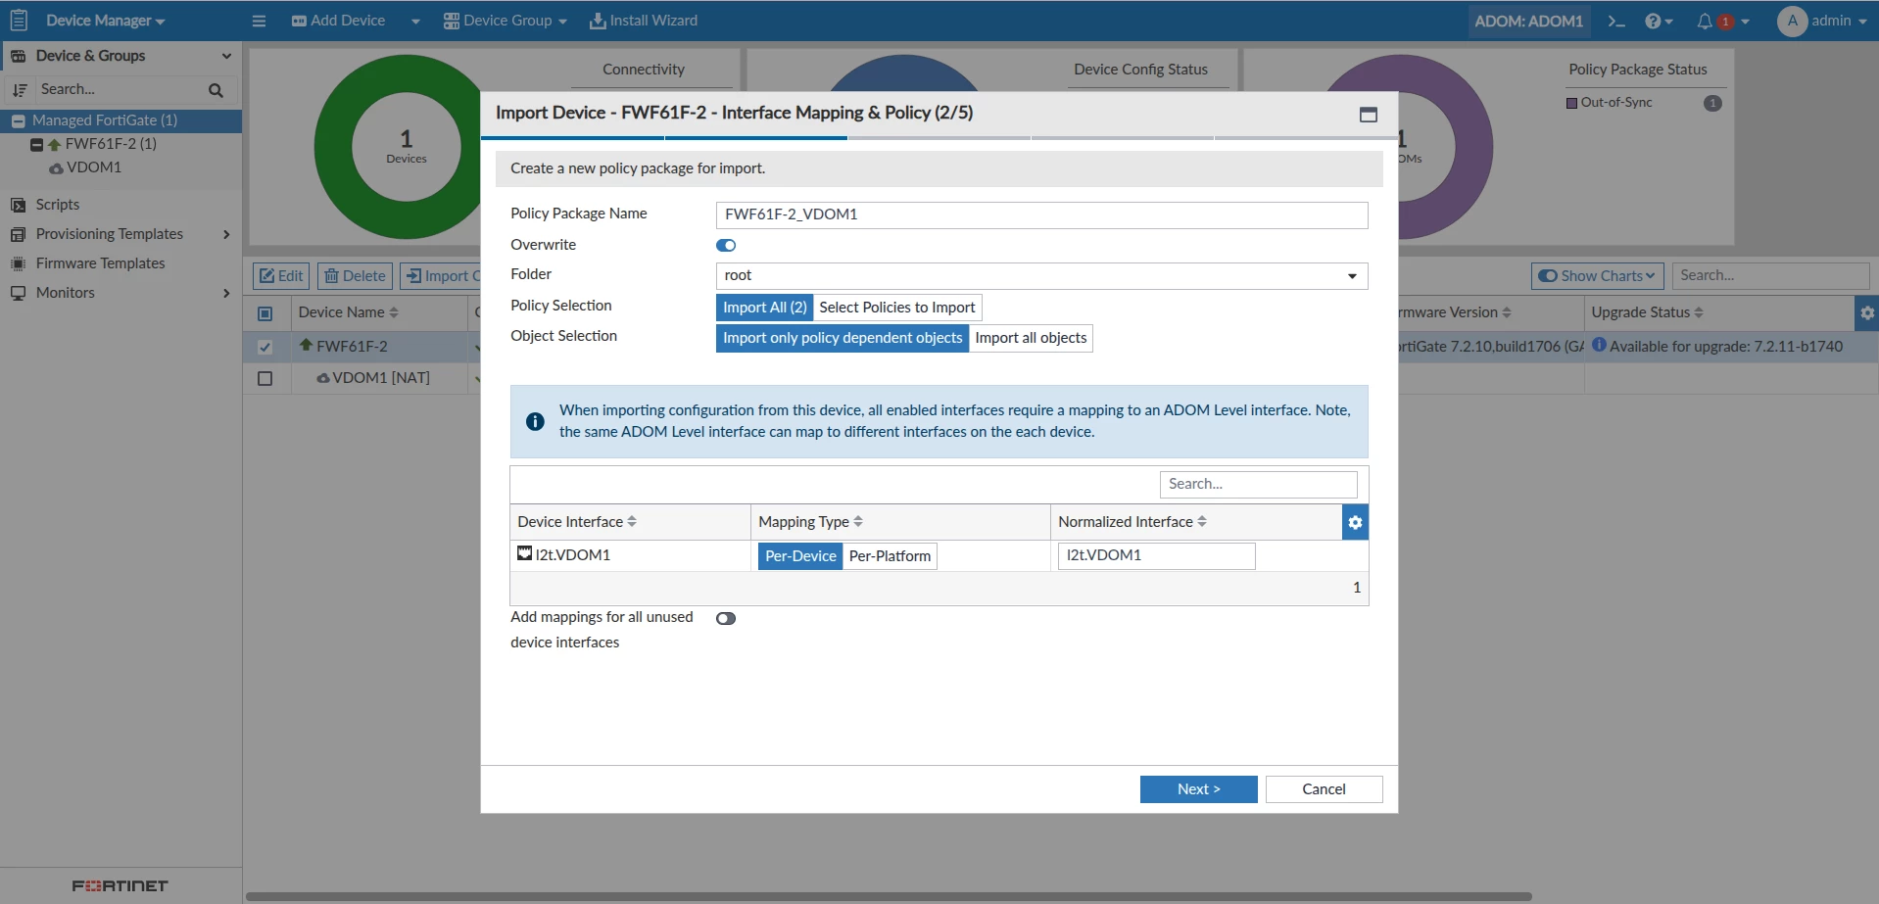Screen dimensions: 1879x904
Task: Click the admin user avatar
Action: [x=1792, y=21]
